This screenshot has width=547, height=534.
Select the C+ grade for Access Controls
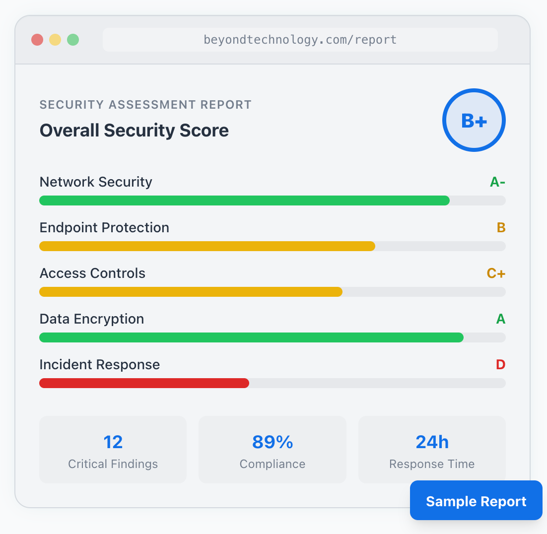point(496,273)
